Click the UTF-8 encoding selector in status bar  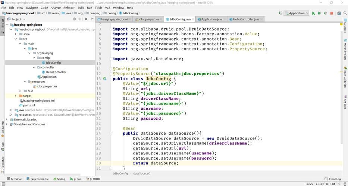pyautogui.click(x=330, y=184)
